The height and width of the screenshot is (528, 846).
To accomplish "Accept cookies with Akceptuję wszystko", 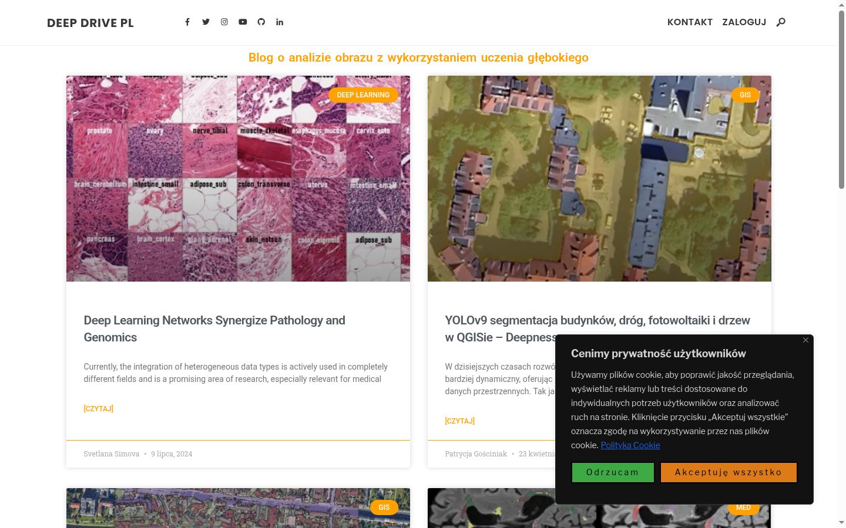I will pyautogui.click(x=728, y=472).
